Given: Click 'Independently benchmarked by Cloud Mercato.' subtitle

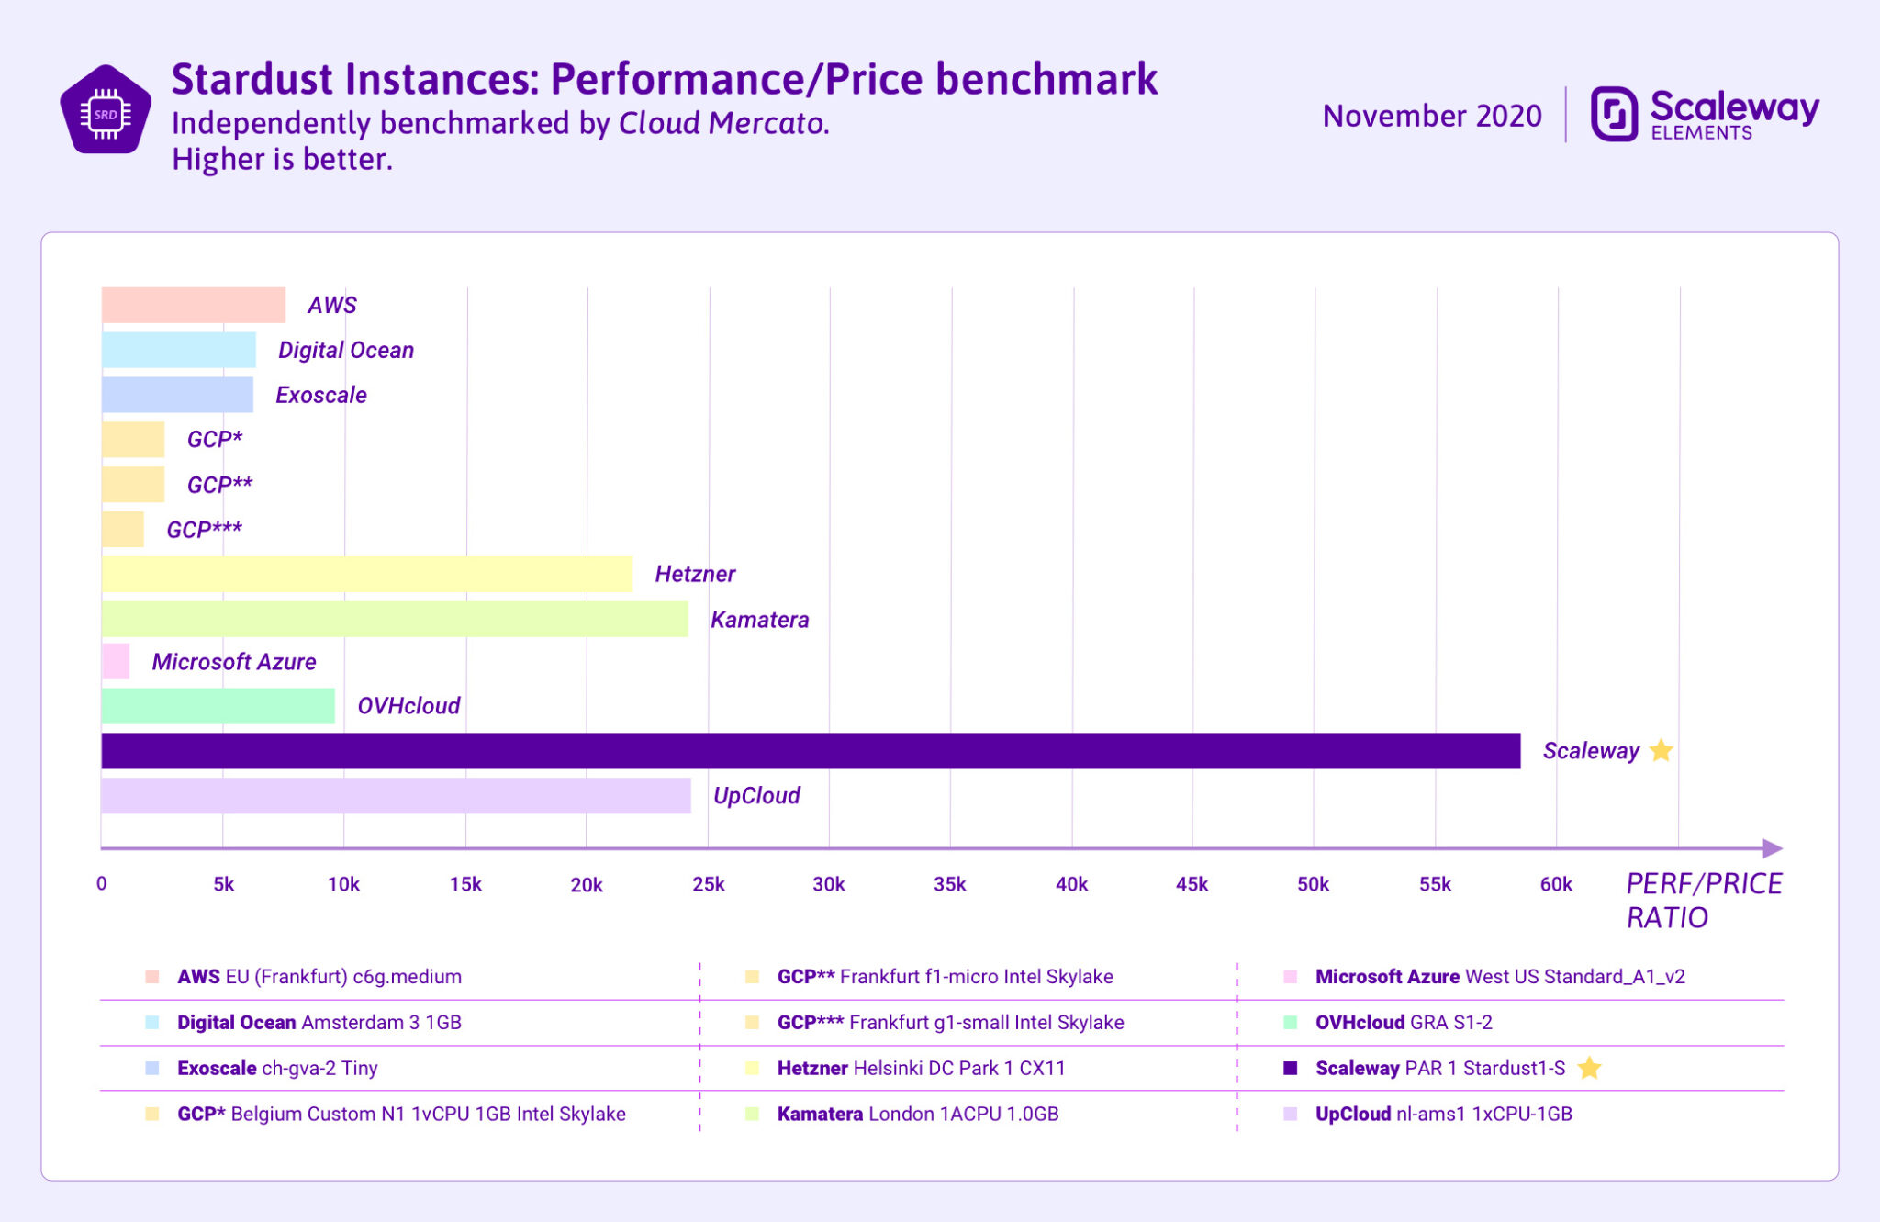Looking at the screenshot, I should [500, 123].
